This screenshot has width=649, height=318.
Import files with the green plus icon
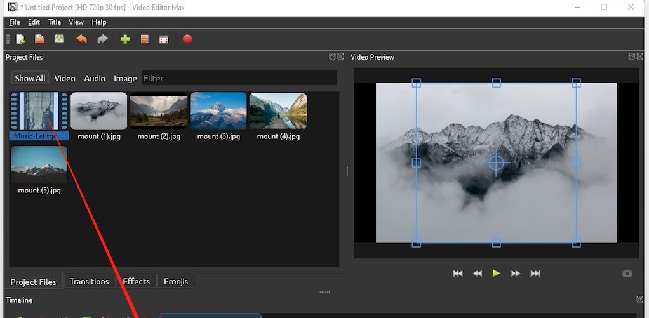(125, 39)
